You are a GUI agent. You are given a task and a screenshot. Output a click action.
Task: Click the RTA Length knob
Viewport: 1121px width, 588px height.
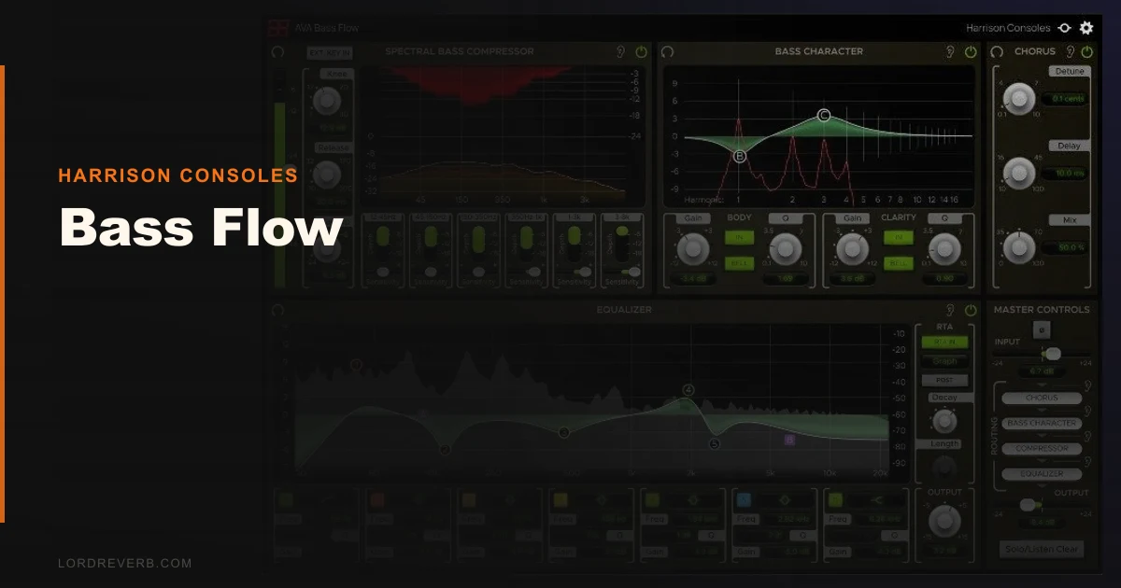pos(944,465)
